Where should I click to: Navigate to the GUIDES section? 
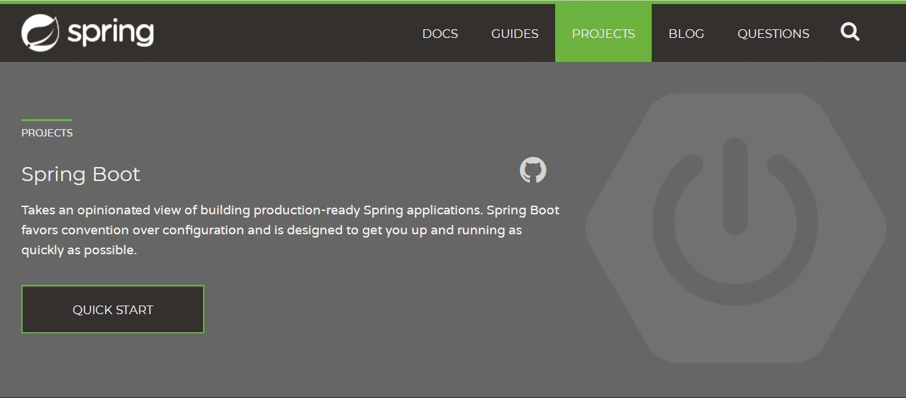click(515, 33)
